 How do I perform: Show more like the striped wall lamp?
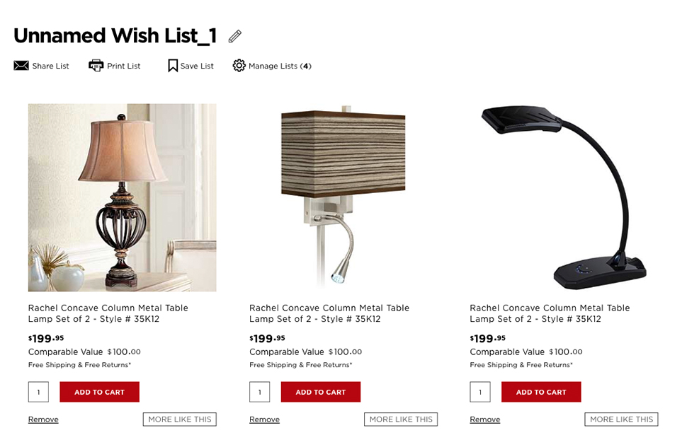click(401, 419)
